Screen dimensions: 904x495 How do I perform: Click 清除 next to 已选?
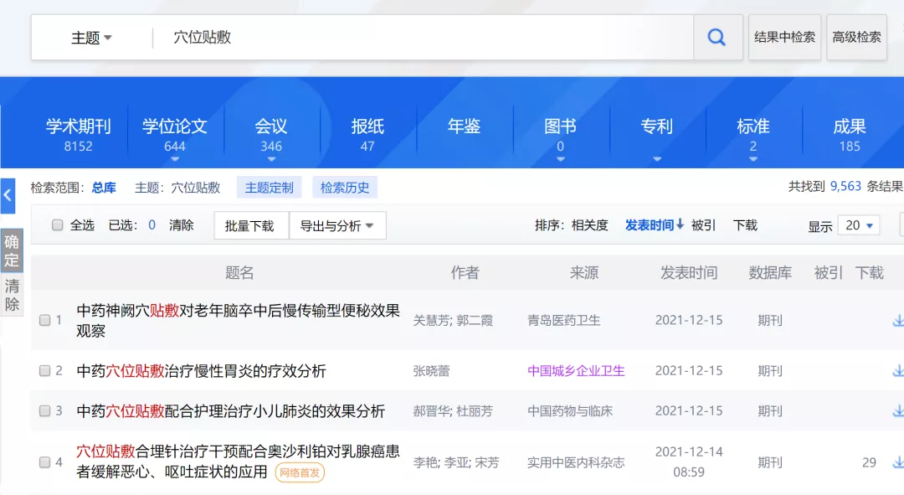point(181,225)
